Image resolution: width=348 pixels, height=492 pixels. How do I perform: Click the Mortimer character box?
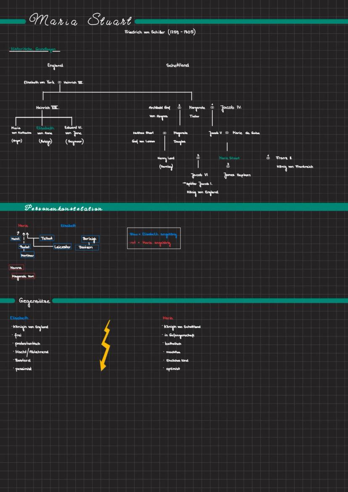click(27, 255)
